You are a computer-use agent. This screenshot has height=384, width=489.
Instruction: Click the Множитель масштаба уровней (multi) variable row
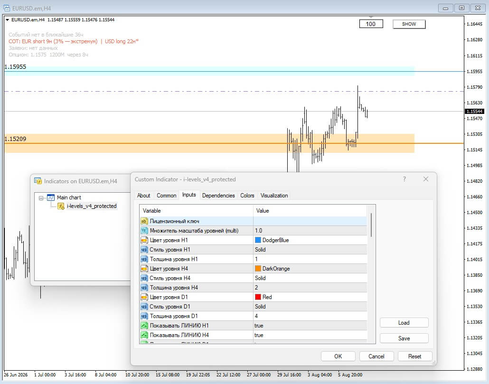[197, 231]
